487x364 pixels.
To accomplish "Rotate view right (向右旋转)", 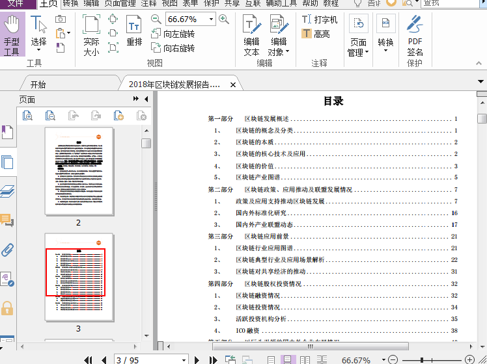I will point(173,47).
